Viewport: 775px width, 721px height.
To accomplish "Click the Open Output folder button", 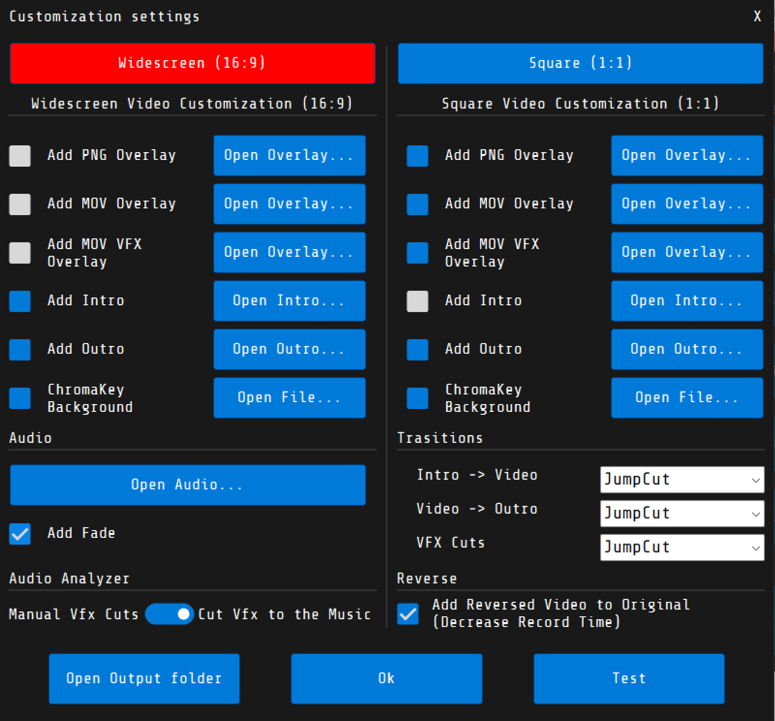I will point(144,679).
